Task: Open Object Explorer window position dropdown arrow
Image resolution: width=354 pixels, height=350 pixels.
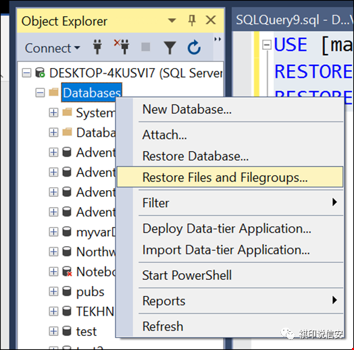Action: coord(172,20)
